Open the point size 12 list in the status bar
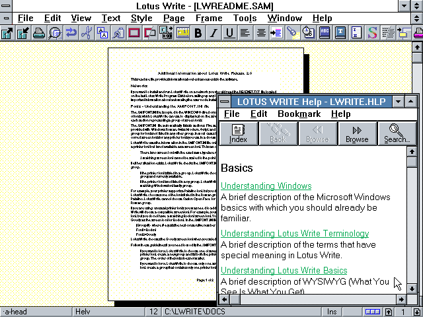 [x=153, y=312]
